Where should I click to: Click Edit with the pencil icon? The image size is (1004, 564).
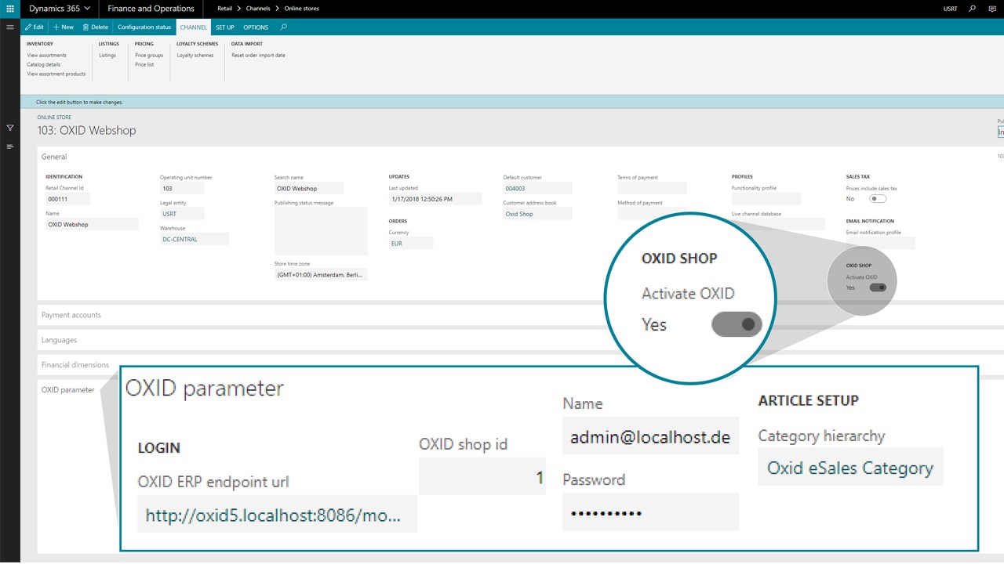tap(35, 27)
